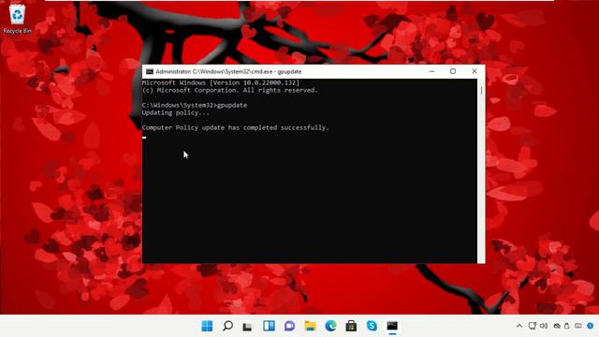Open Skype from the taskbar
The image size is (599, 337).
click(372, 326)
